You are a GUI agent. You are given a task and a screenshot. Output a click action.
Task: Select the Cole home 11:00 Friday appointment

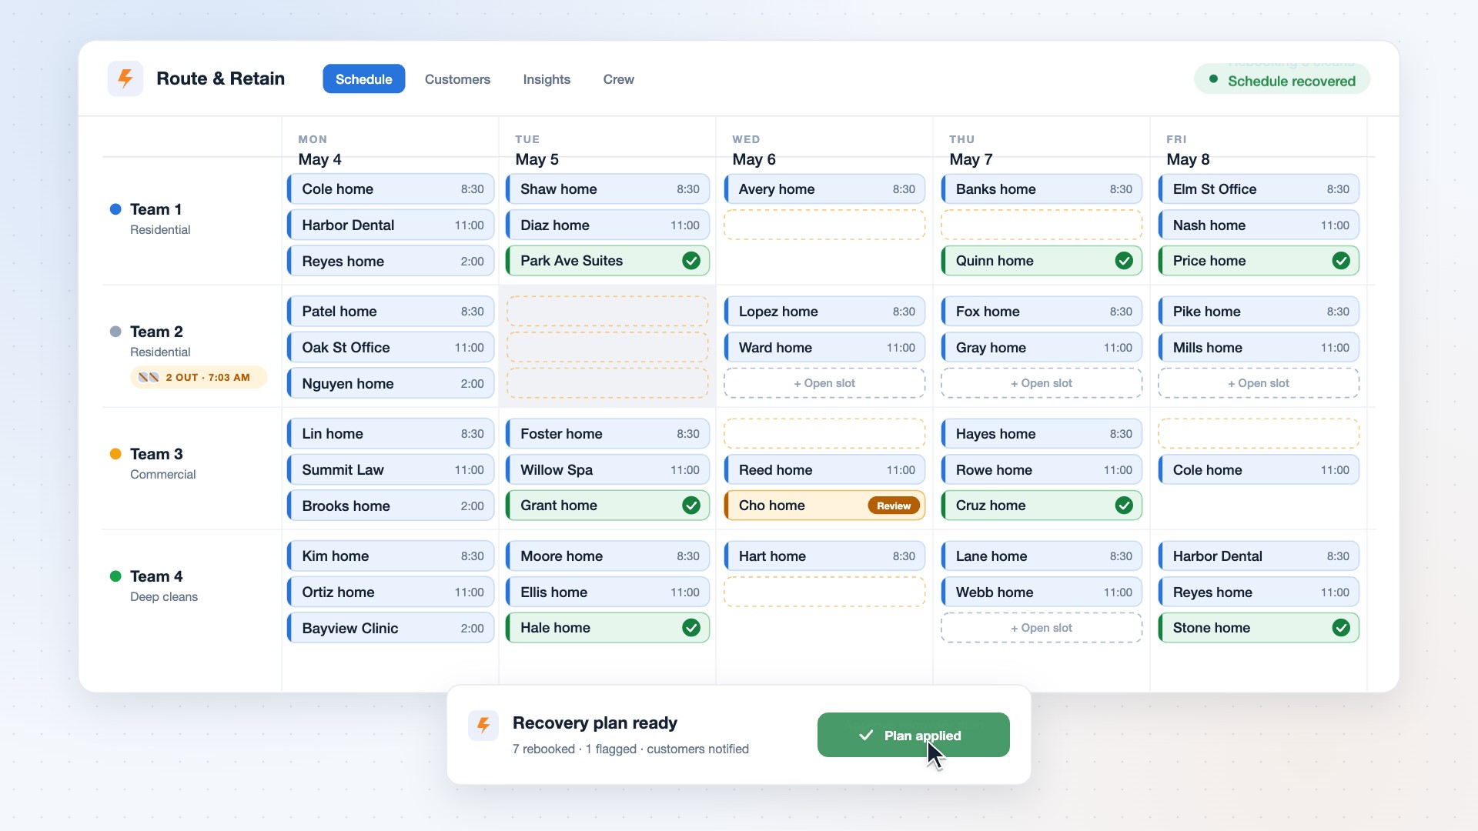coord(1258,470)
